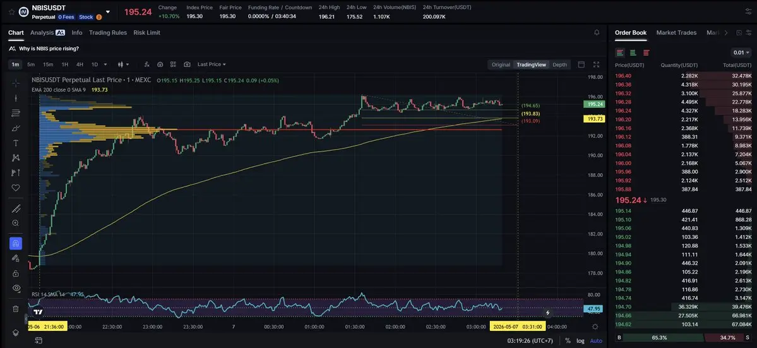The width and height of the screenshot is (757, 348).
Task: Select the 5m timeframe
Action: coord(31,64)
